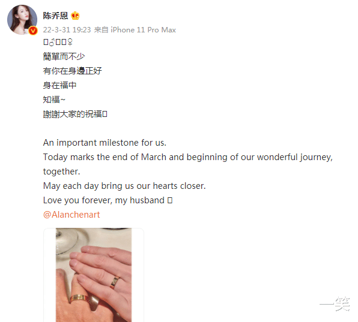Screen dimensions: 358x322
Task: Click the emoji placeholder after 謝謝大家的祝福
Action: tap(105, 114)
